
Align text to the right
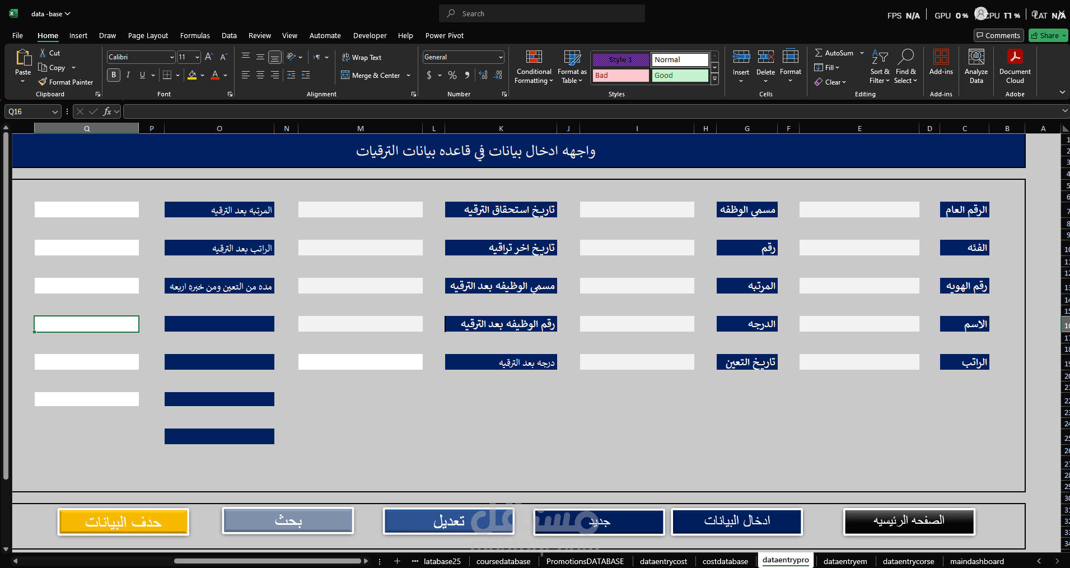(x=275, y=75)
